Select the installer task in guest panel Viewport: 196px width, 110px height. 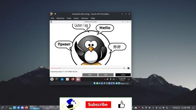tap(78, 79)
